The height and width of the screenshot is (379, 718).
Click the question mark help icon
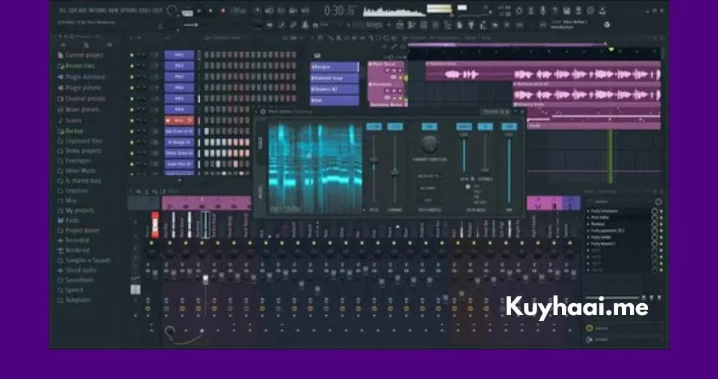tap(555, 10)
